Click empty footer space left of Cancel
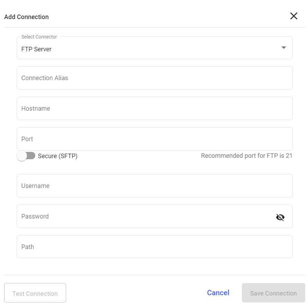The image size is (308, 308). click(x=135, y=293)
